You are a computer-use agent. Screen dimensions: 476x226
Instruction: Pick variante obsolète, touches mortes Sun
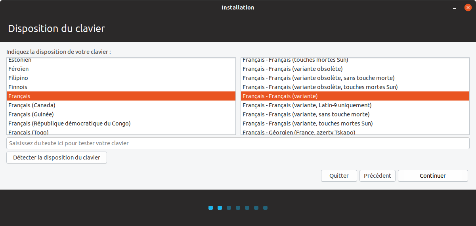point(320,87)
